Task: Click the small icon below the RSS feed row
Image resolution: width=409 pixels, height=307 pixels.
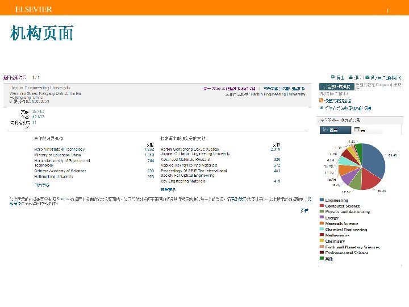Action: pyautogui.click(x=322, y=107)
